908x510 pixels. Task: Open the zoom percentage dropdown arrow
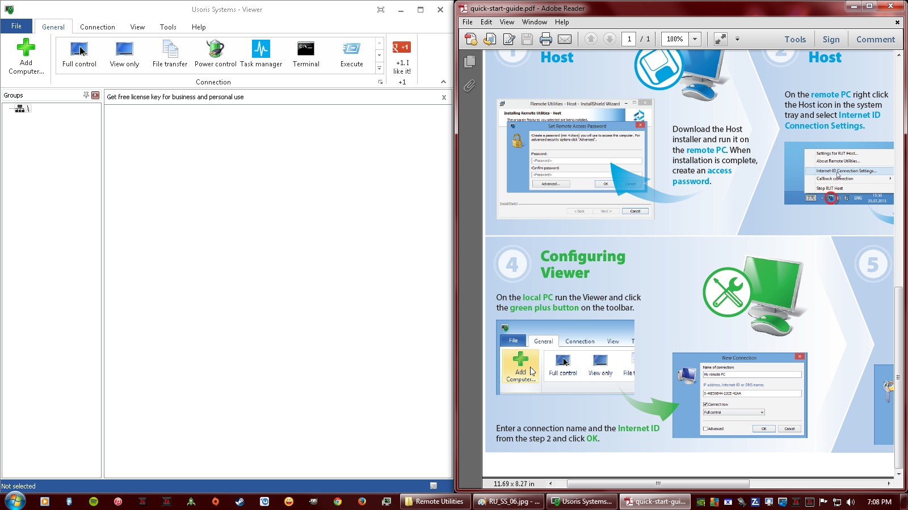[x=695, y=39]
